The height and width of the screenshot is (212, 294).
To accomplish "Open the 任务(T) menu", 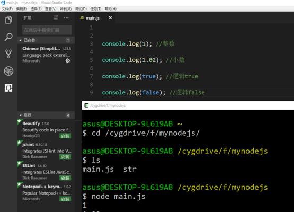I will click(x=96, y=9).
